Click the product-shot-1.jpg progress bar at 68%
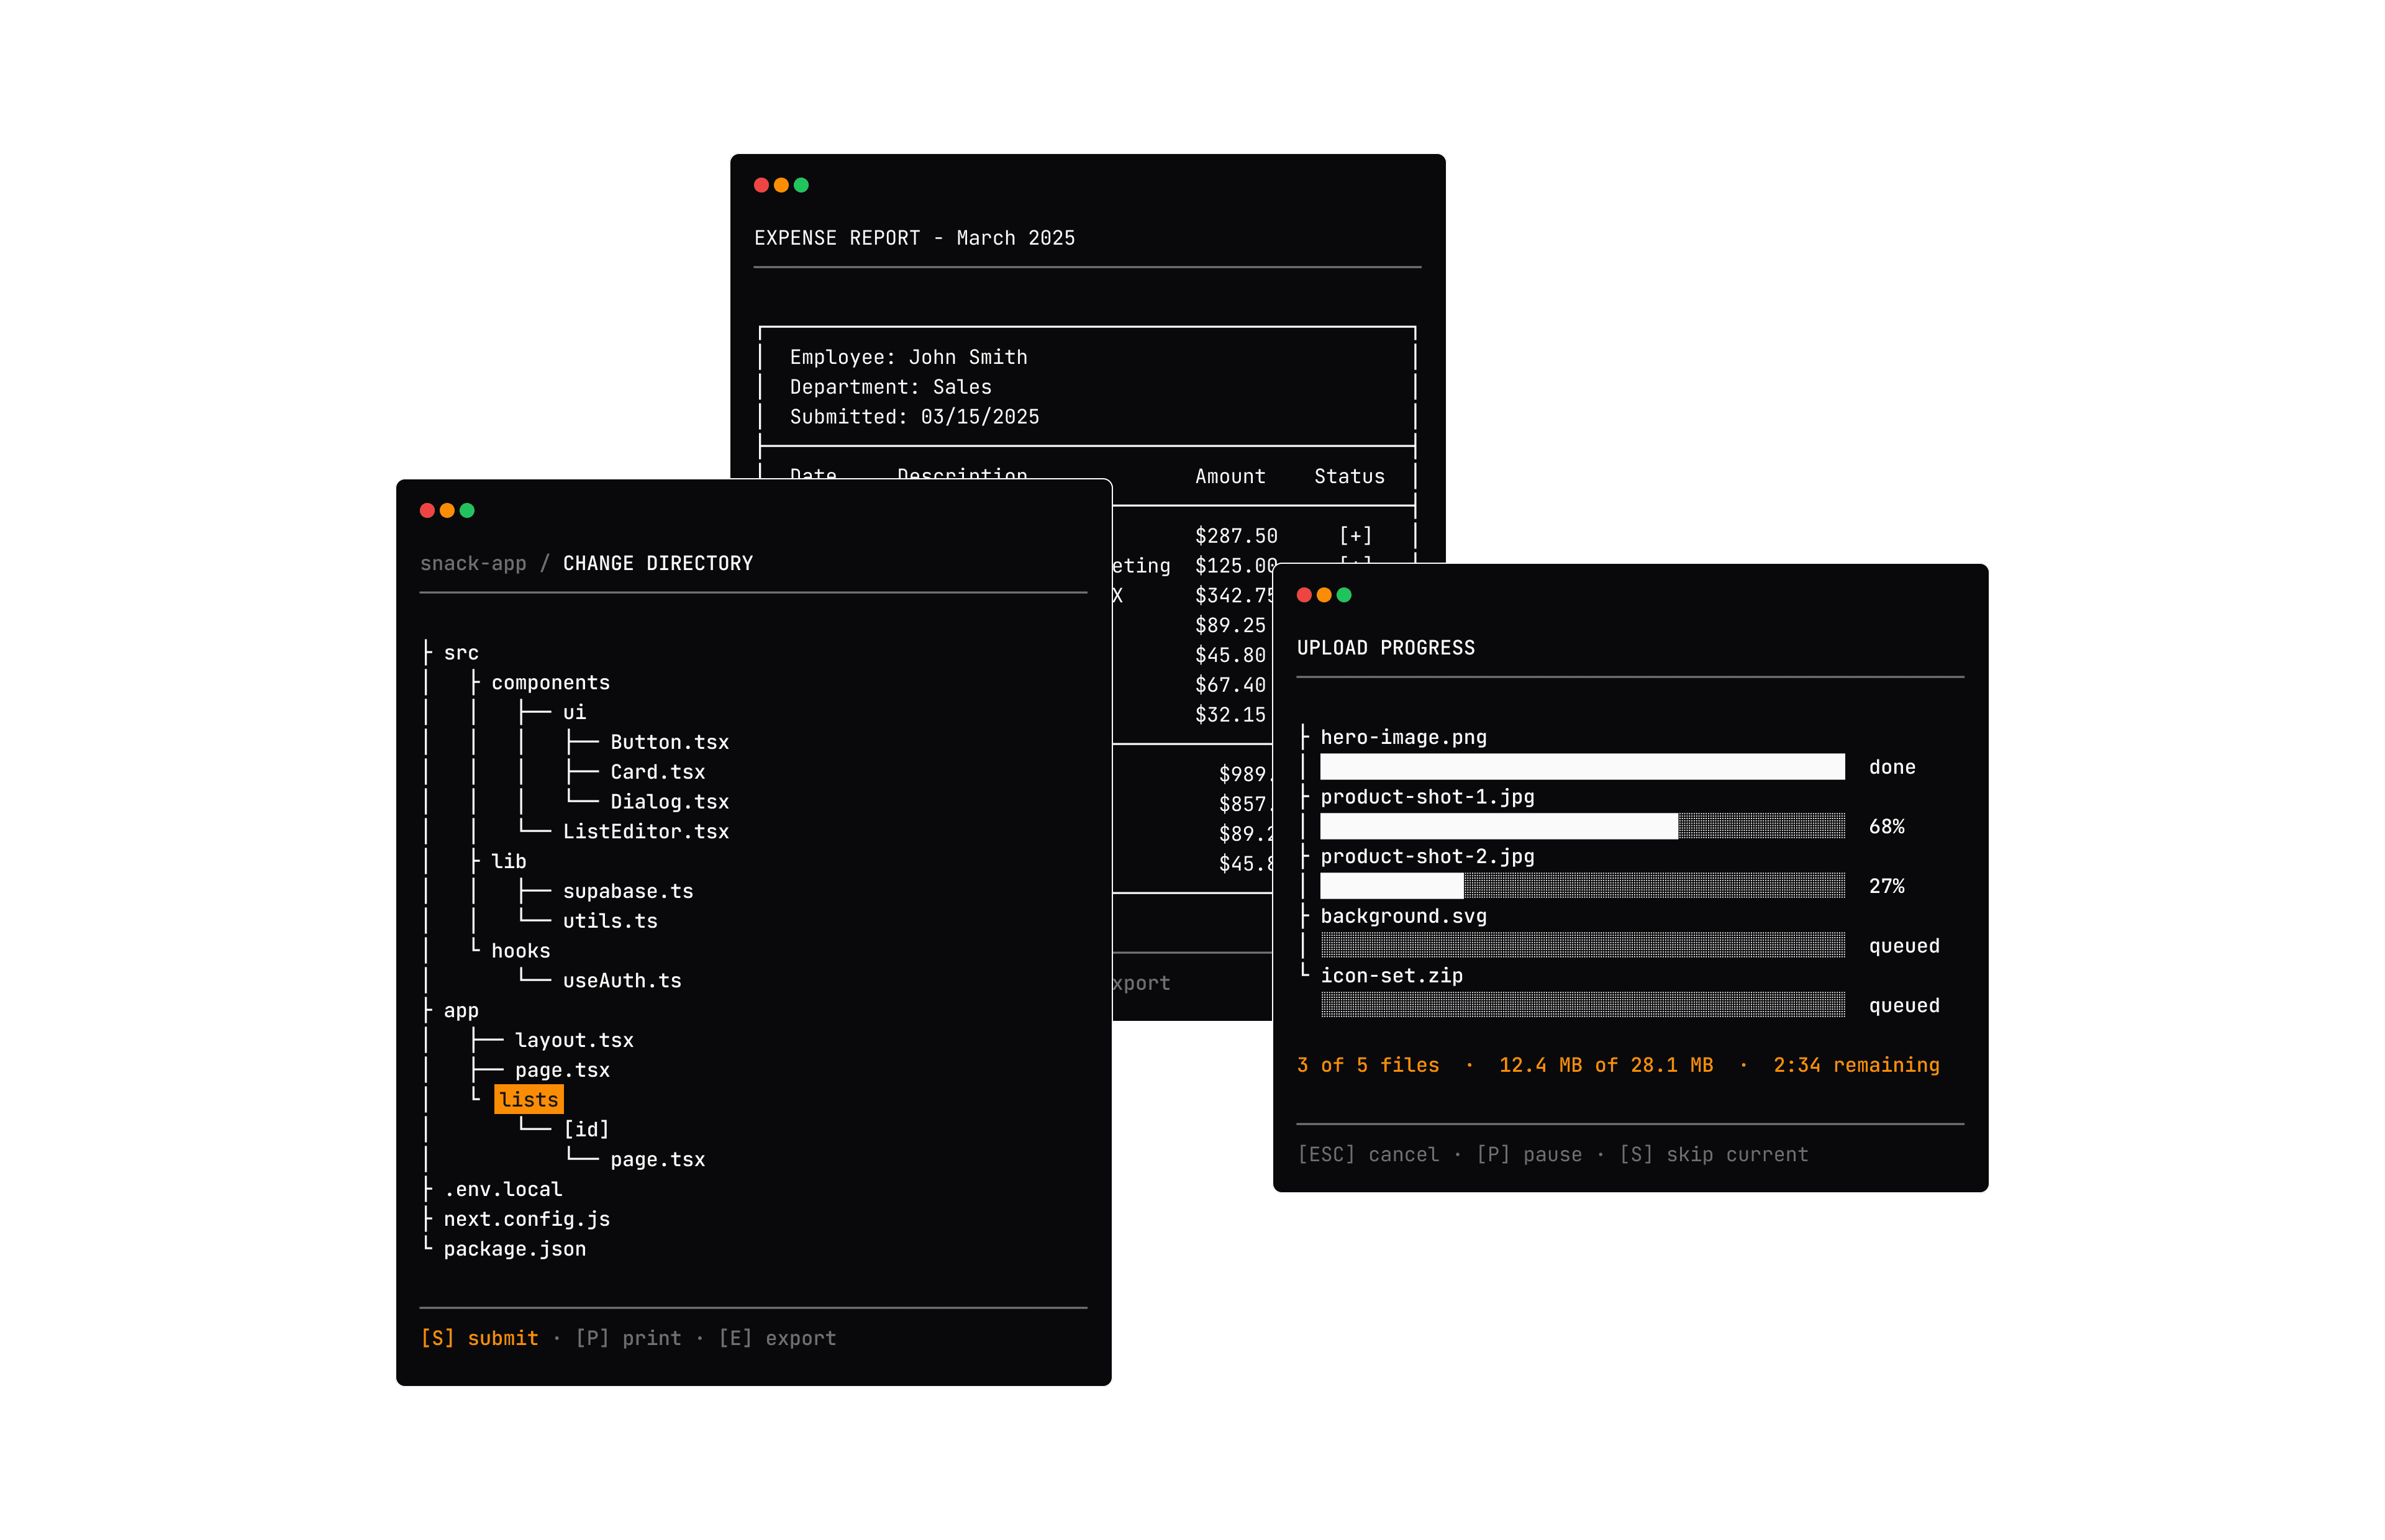The height and width of the screenshot is (1540, 2385). click(x=1583, y=826)
